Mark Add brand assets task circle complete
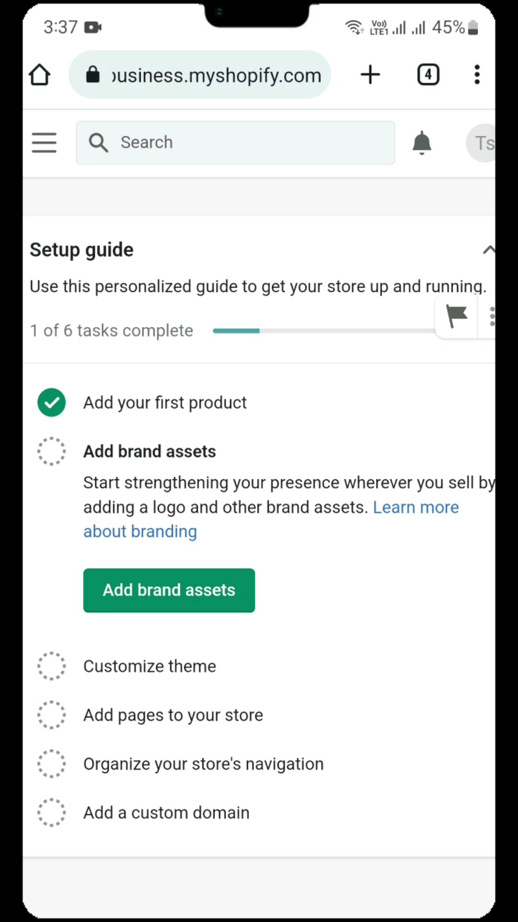The width and height of the screenshot is (518, 922). click(52, 451)
